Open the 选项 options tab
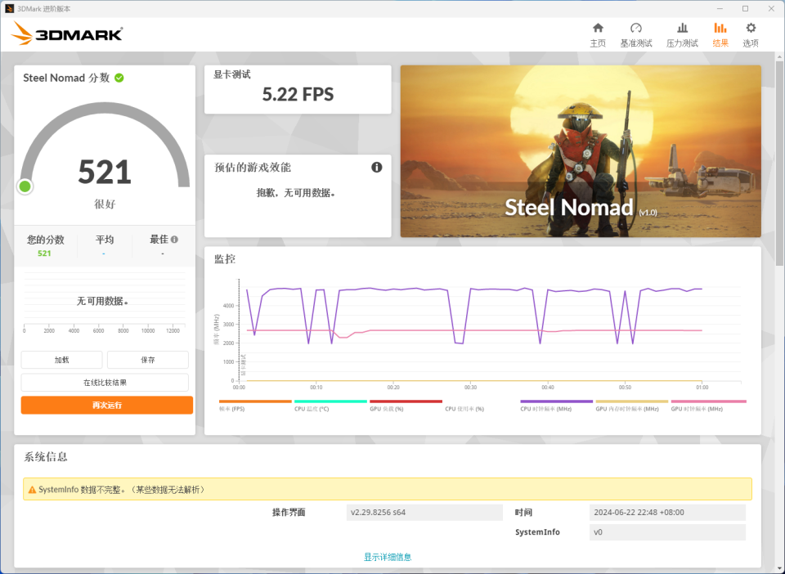 point(751,35)
